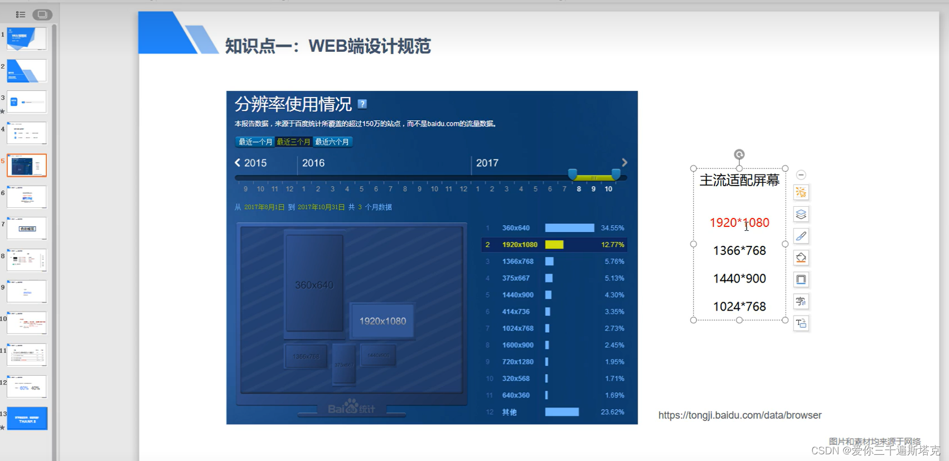This screenshot has width=949, height=461.
Task: Select slide 4 thumbnail
Action: (x=27, y=134)
